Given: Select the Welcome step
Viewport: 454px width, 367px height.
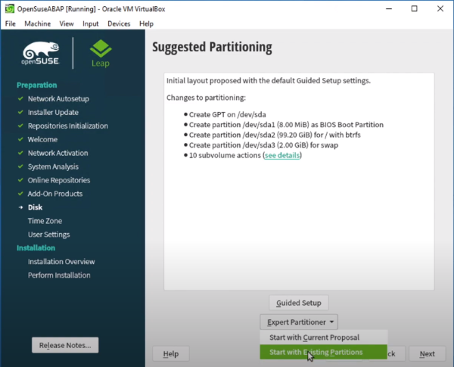Looking at the screenshot, I should coord(42,140).
